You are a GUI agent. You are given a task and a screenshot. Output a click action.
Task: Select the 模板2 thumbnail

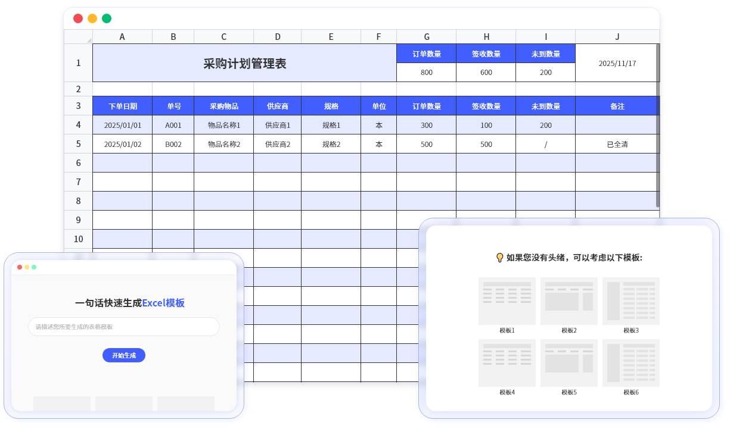[569, 300]
